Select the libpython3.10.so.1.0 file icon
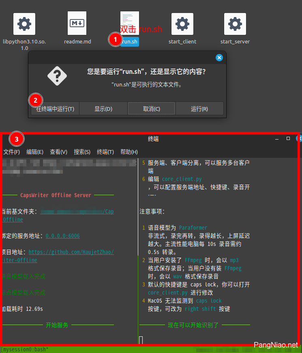The height and width of the screenshot is (353, 302). [24, 24]
